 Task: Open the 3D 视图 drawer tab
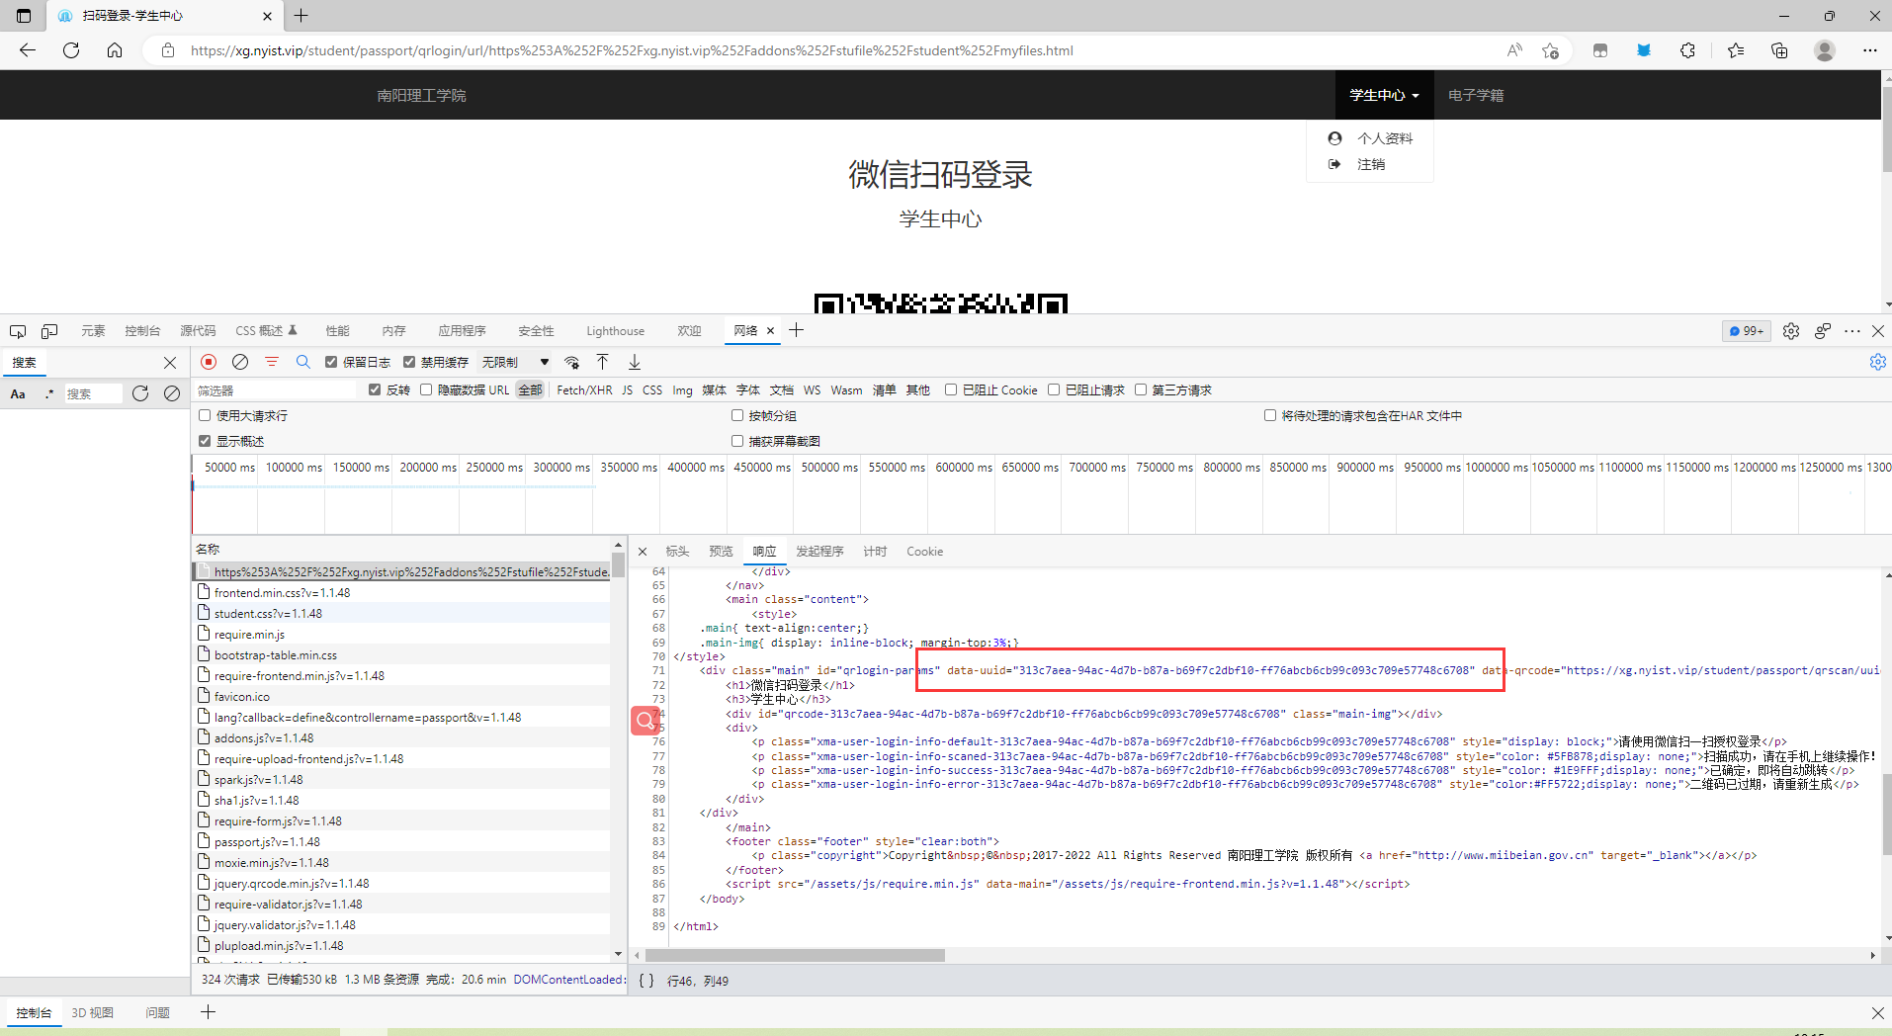tap(92, 1012)
